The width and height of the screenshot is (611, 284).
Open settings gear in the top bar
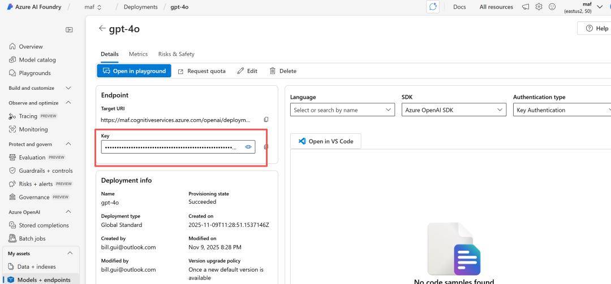(539, 7)
